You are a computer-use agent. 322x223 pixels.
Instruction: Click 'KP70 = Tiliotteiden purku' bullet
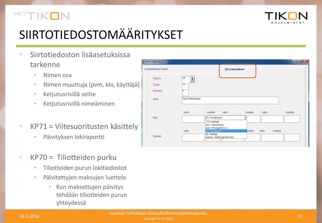coord(73,157)
